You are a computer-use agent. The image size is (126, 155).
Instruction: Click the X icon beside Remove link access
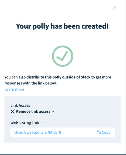(x=12, y=111)
